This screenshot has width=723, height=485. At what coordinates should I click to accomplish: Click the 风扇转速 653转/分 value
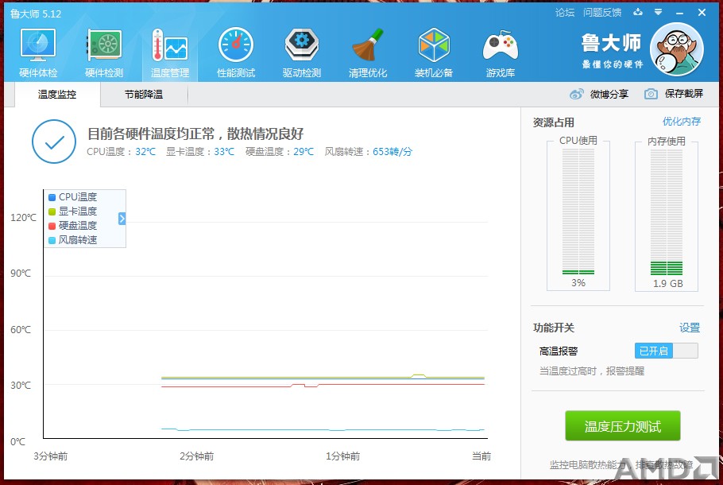click(392, 152)
